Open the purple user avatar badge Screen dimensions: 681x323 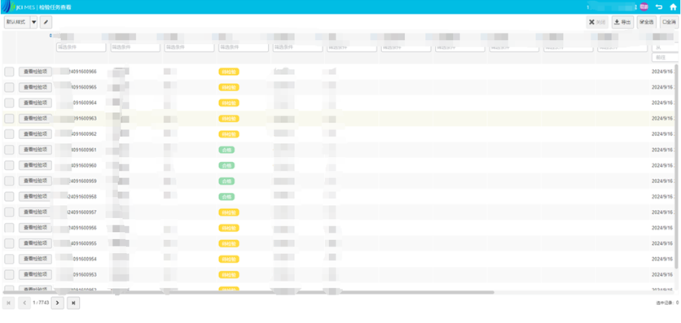pos(644,7)
